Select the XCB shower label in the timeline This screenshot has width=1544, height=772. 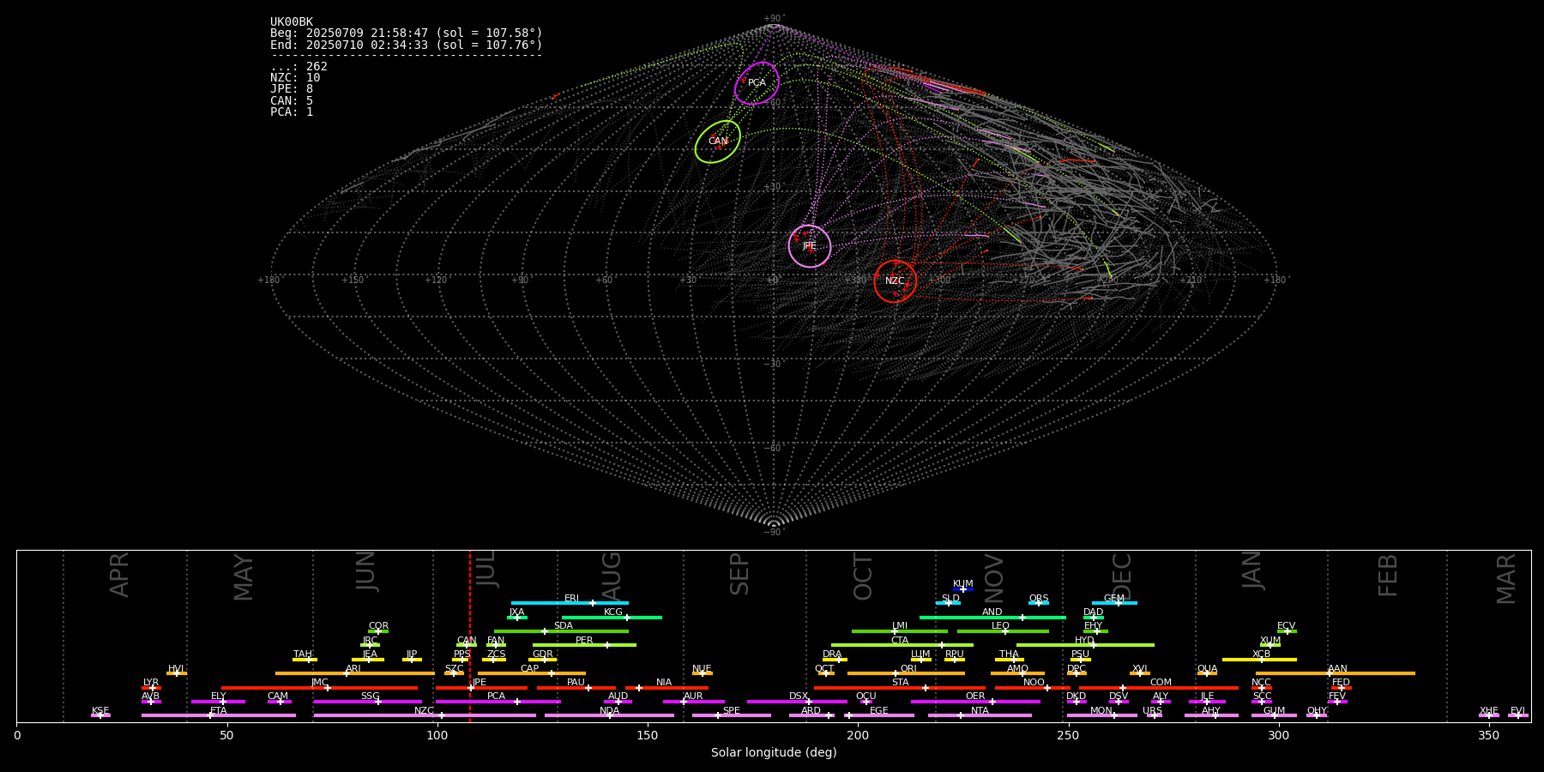(x=1262, y=654)
